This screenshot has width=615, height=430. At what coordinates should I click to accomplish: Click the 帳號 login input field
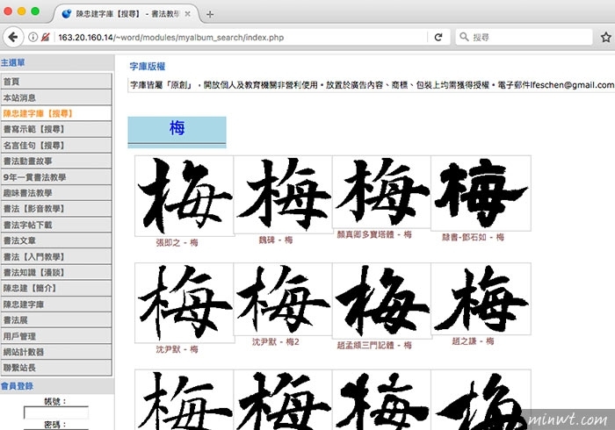56,412
